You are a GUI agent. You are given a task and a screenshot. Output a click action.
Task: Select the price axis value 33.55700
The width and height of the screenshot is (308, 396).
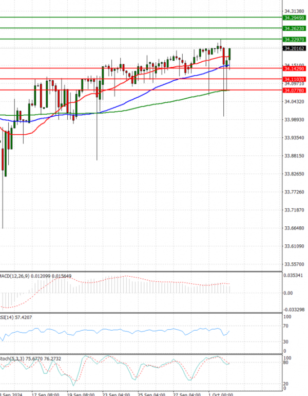(294, 264)
